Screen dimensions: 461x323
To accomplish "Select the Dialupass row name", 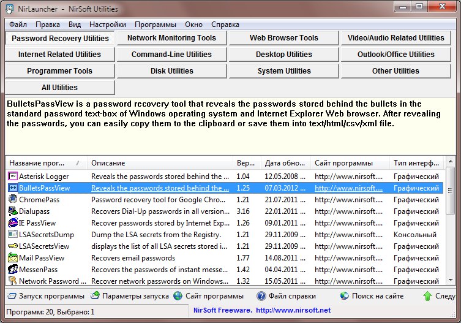I will (34, 211).
